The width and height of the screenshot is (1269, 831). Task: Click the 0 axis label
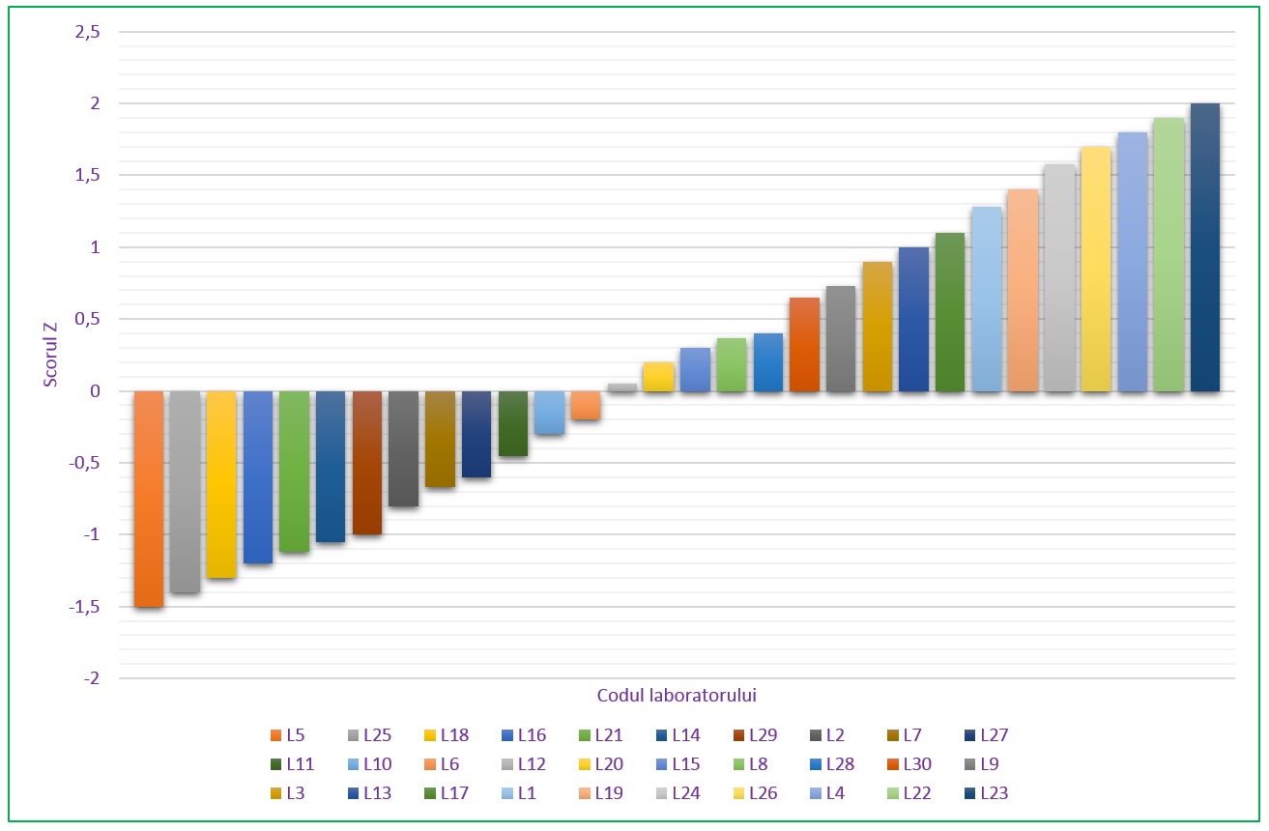coord(96,391)
